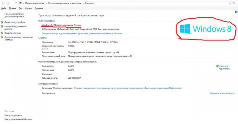238x124 pixels.
Task: Click the Microsoft Corporation 2013 copyright line
Action: (x=81, y=29)
